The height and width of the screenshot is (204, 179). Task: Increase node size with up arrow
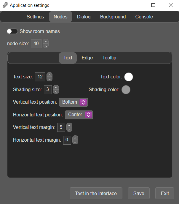click(46, 41)
